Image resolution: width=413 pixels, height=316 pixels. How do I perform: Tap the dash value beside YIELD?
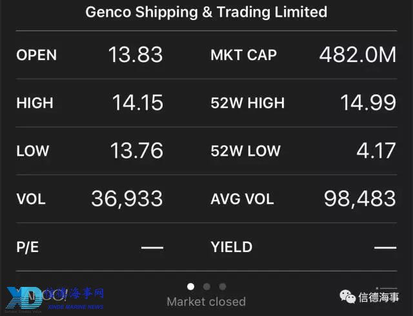click(385, 248)
